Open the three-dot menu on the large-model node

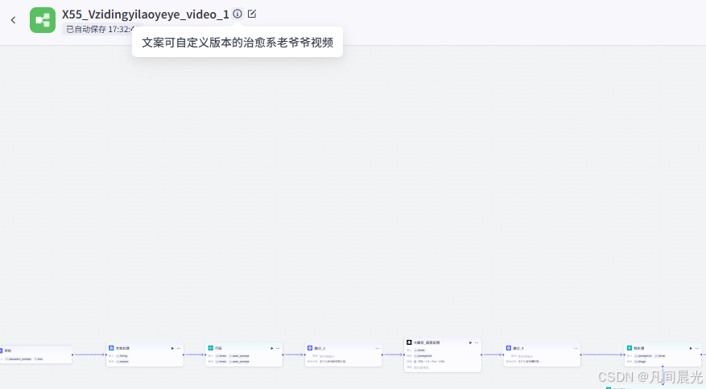click(477, 343)
